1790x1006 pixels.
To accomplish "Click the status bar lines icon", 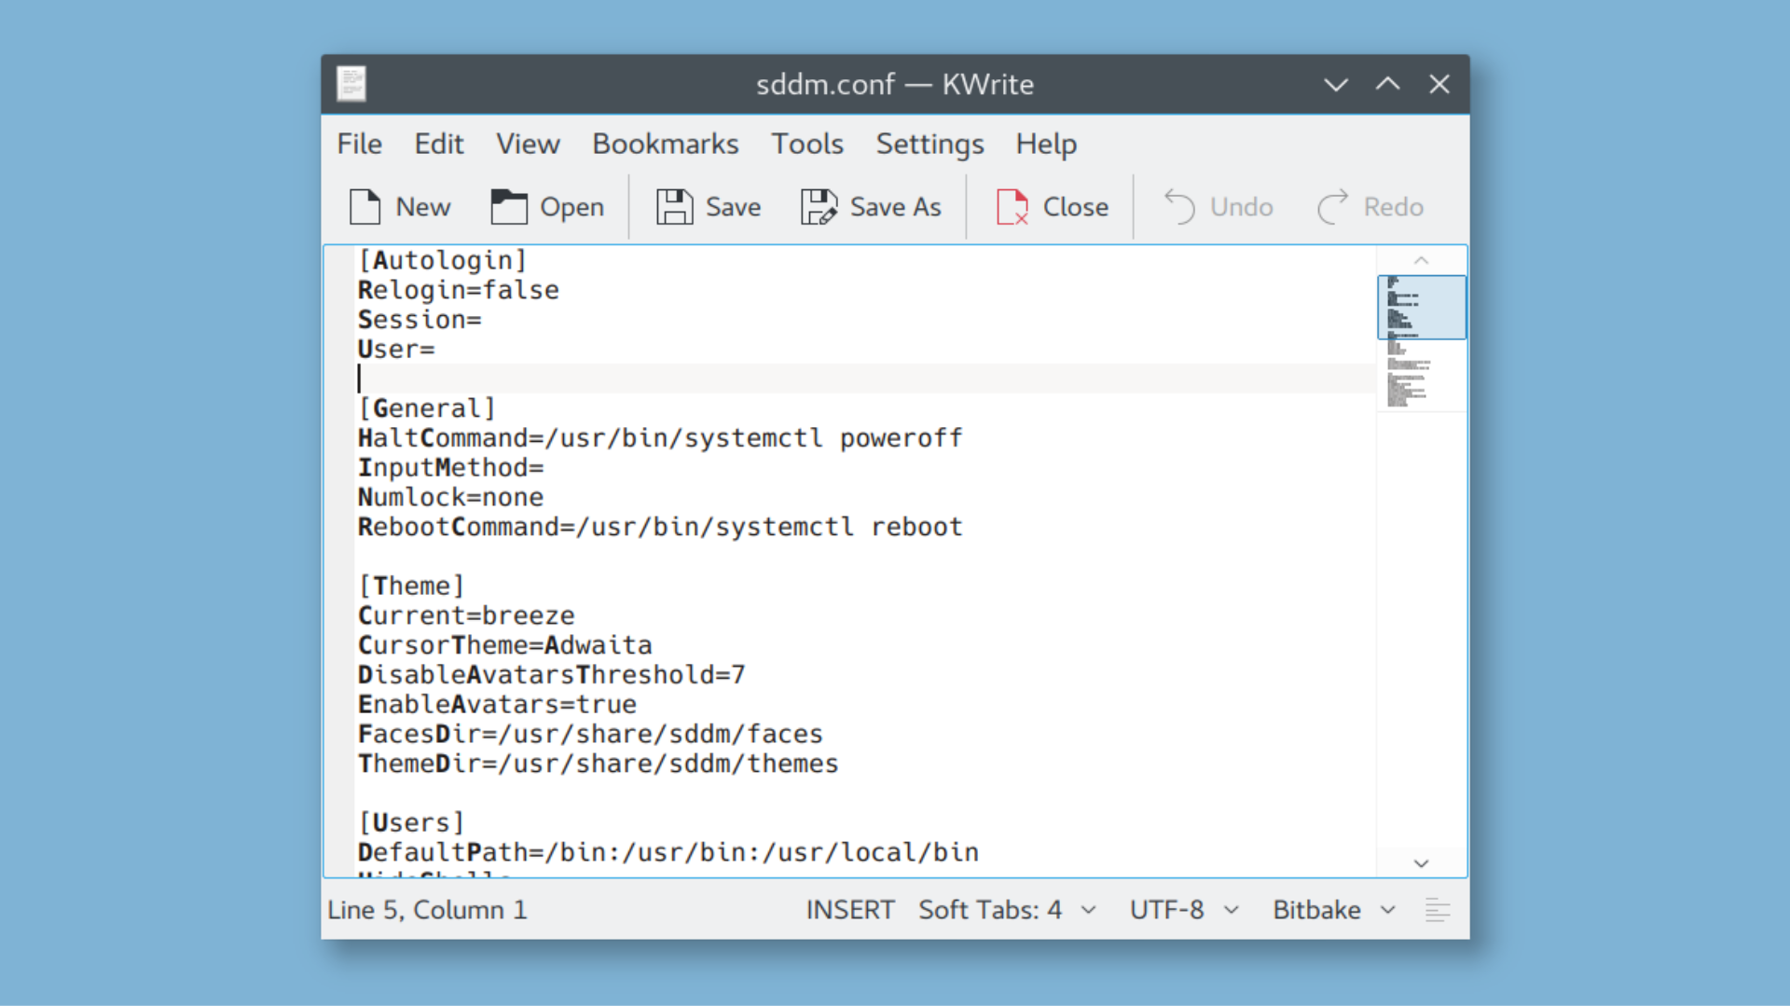I will click(1438, 910).
